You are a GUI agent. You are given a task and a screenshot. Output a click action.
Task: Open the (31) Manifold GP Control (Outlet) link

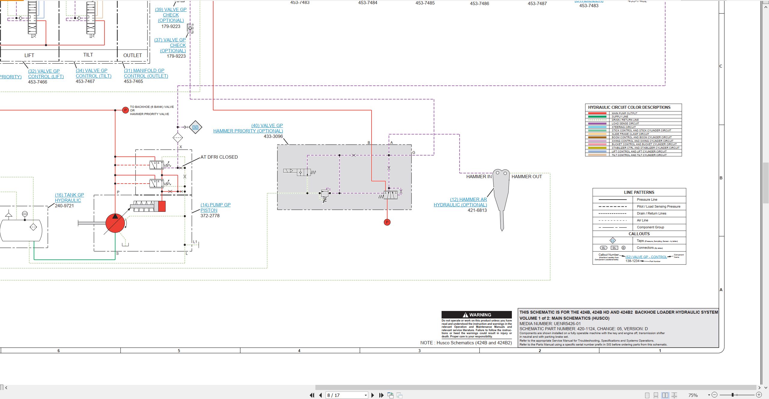146,73
